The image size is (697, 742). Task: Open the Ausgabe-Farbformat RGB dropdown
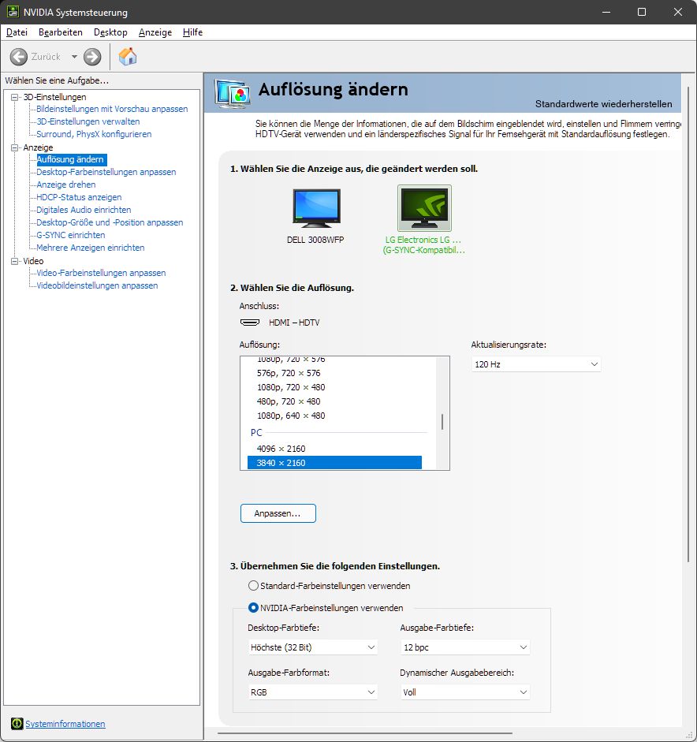(x=313, y=692)
